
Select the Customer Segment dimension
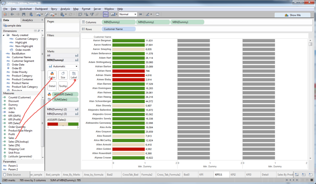(x=23, y=61)
